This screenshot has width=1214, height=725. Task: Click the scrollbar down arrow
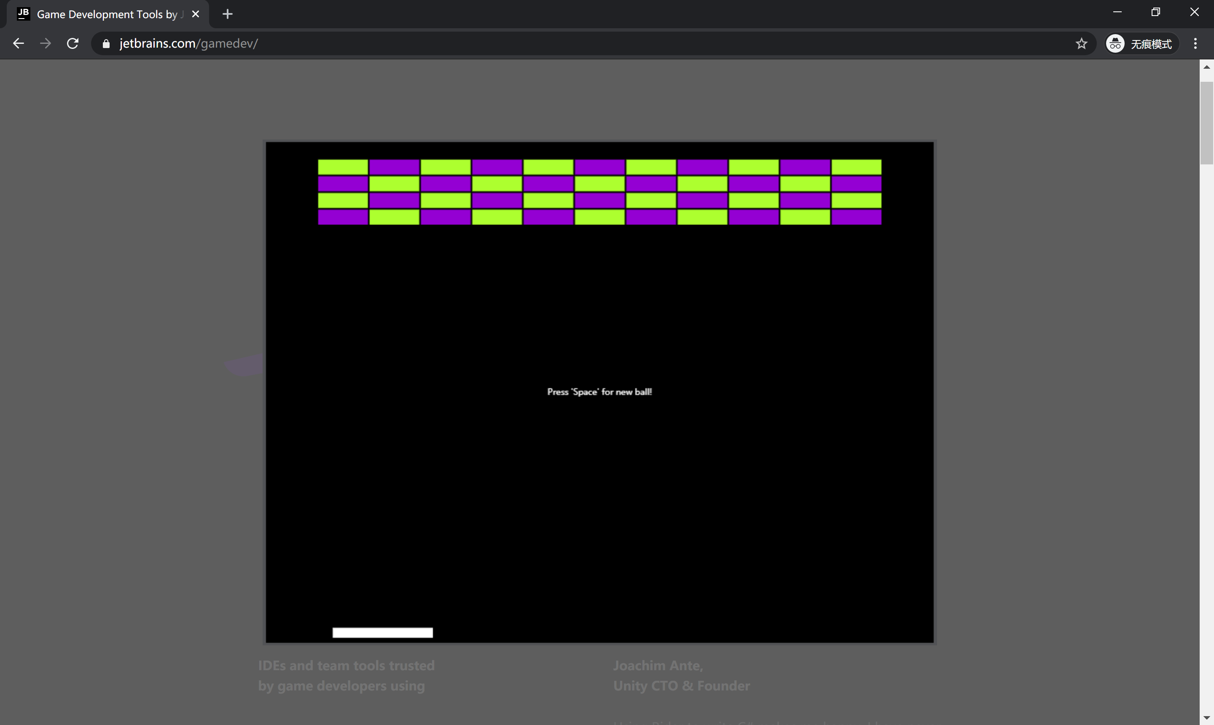pos(1206,718)
